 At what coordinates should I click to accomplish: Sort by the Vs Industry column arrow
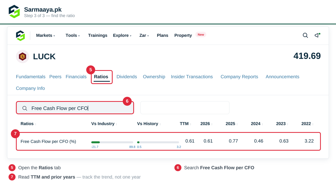click(x=116, y=124)
